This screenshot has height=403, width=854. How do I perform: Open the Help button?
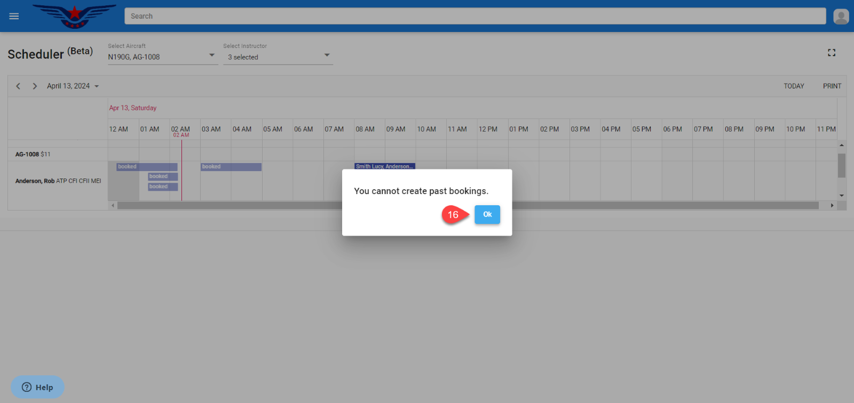pos(37,387)
